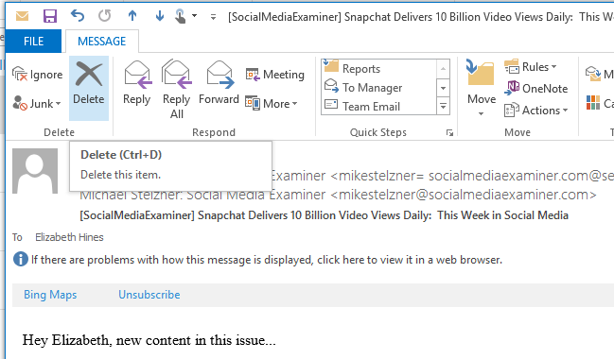The width and height of the screenshot is (614, 359).
Task: Expand the More respond options dropdown
Action: (x=272, y=104)
